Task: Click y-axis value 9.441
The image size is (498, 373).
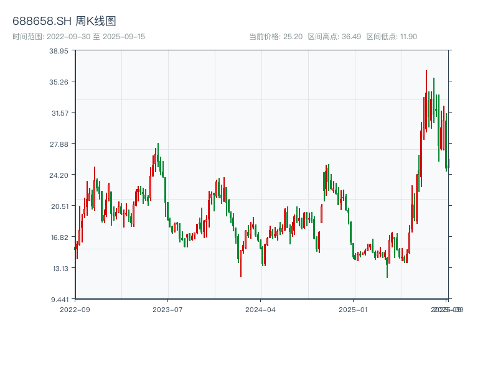Action: 60,300
